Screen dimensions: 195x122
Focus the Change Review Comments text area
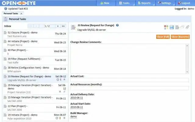pyautogui.click(x=128, y=59)
